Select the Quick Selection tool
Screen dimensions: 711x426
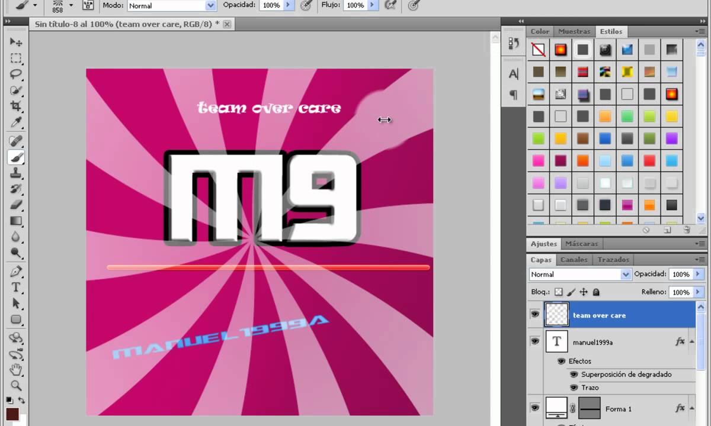pyautogui.click(x=16, y=91)
